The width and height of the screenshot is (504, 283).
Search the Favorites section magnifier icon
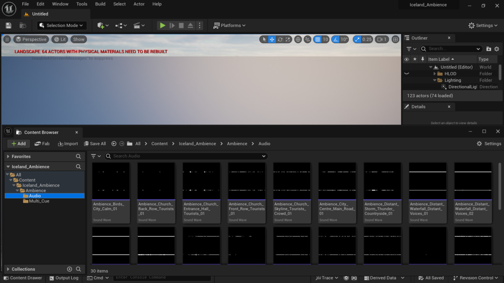tap(79, 156)
